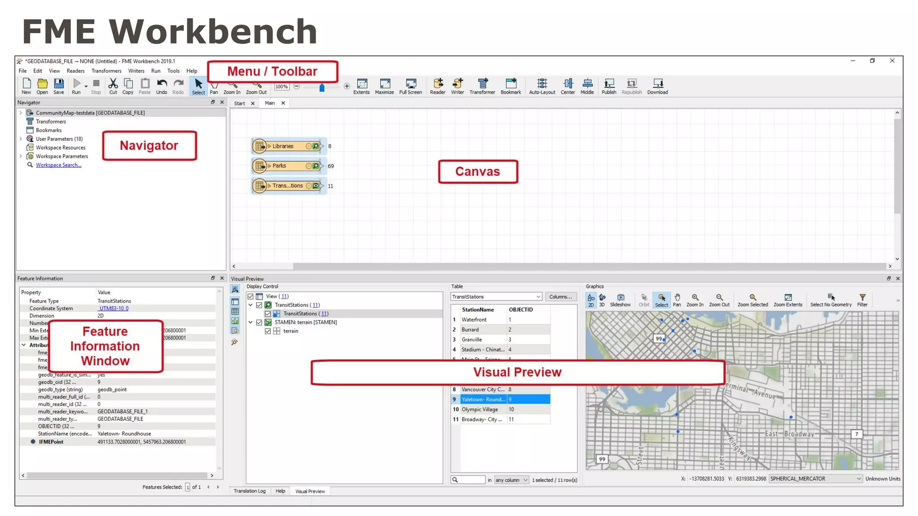Click the Libraries feature type

tap(287, 146)
